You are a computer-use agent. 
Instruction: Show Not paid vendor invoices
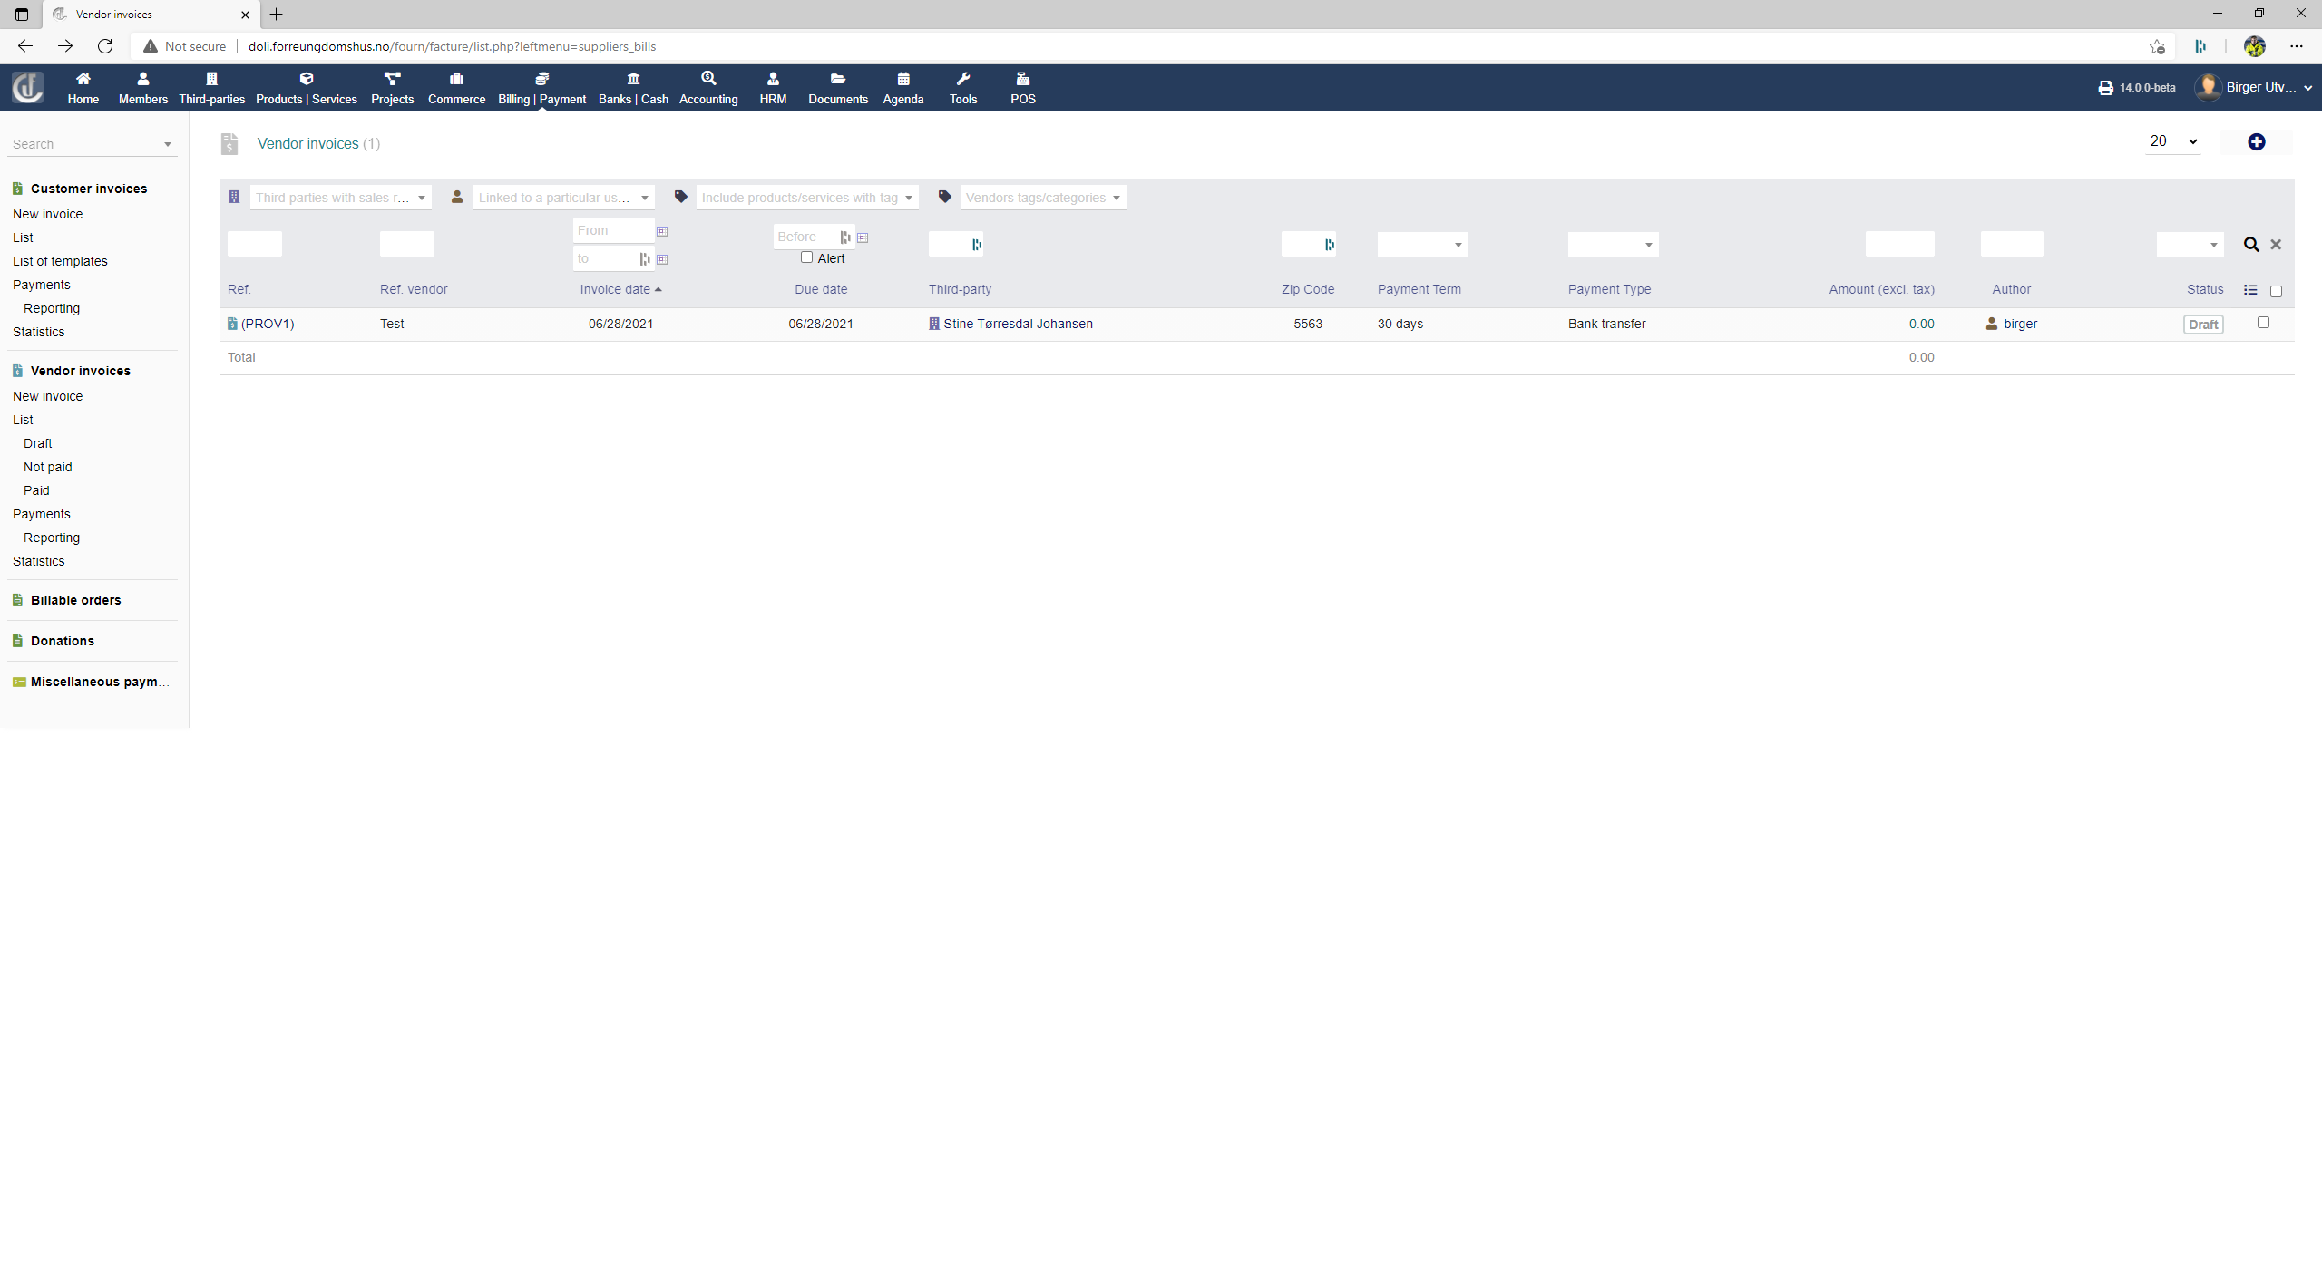[47, 466]
